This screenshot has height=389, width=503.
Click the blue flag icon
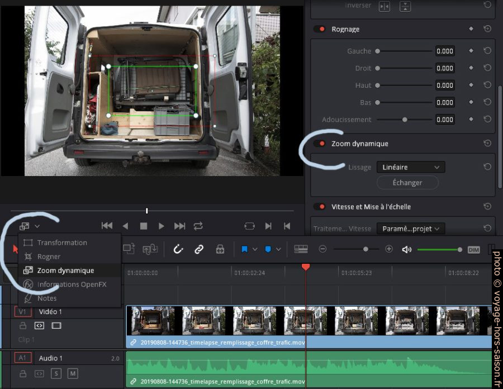[x=244, y=249]
